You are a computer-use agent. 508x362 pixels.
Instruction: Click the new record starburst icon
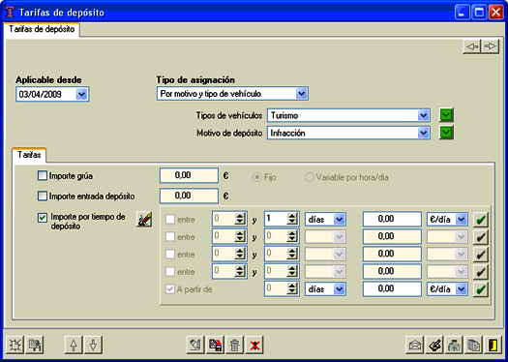pos(15,346)
